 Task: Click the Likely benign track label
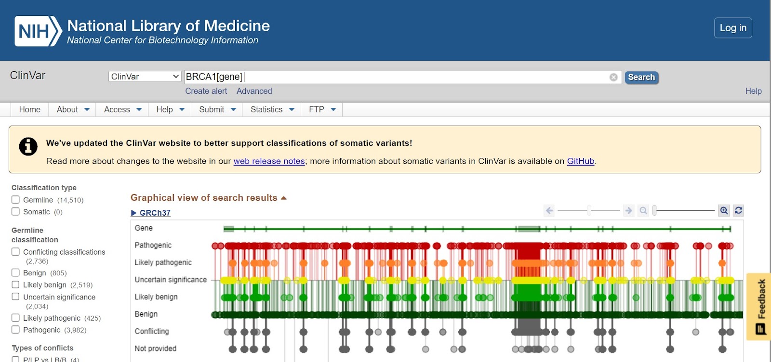[156, 297]
